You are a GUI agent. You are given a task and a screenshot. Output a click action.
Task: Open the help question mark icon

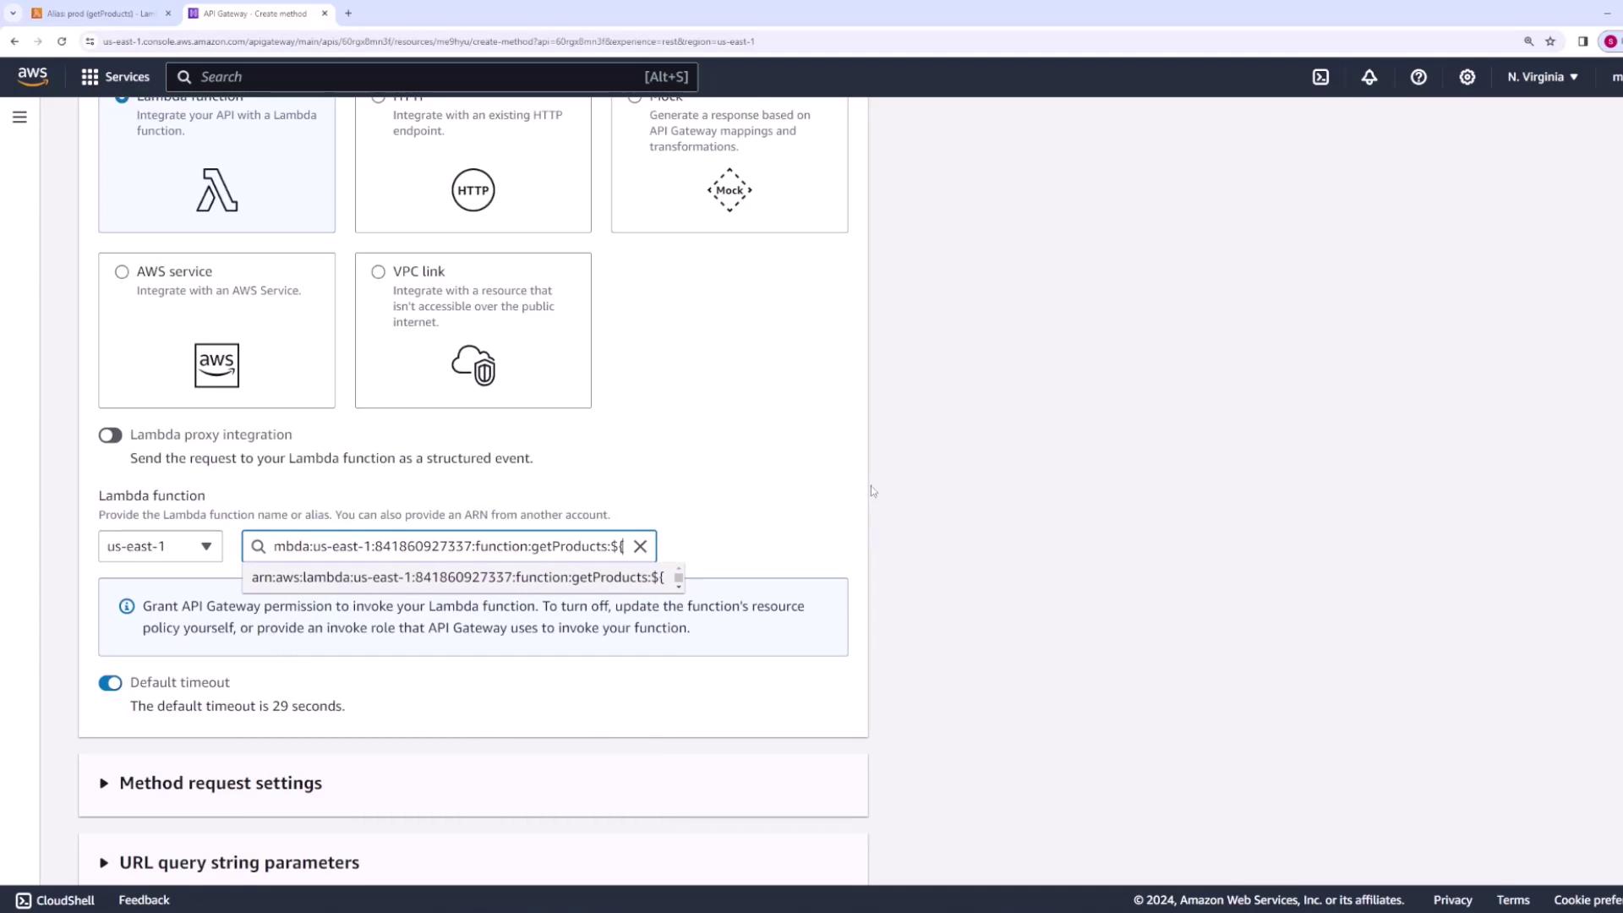click(x=1418, y=77)
